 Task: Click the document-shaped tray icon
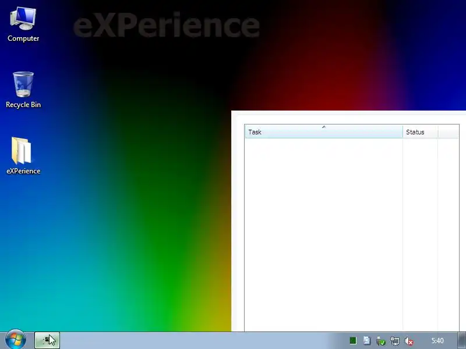(367, 341)
